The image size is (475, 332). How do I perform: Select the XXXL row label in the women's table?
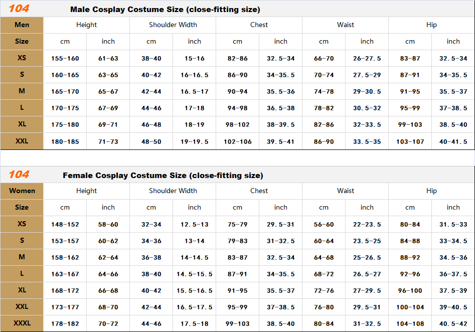click(22, 323)
